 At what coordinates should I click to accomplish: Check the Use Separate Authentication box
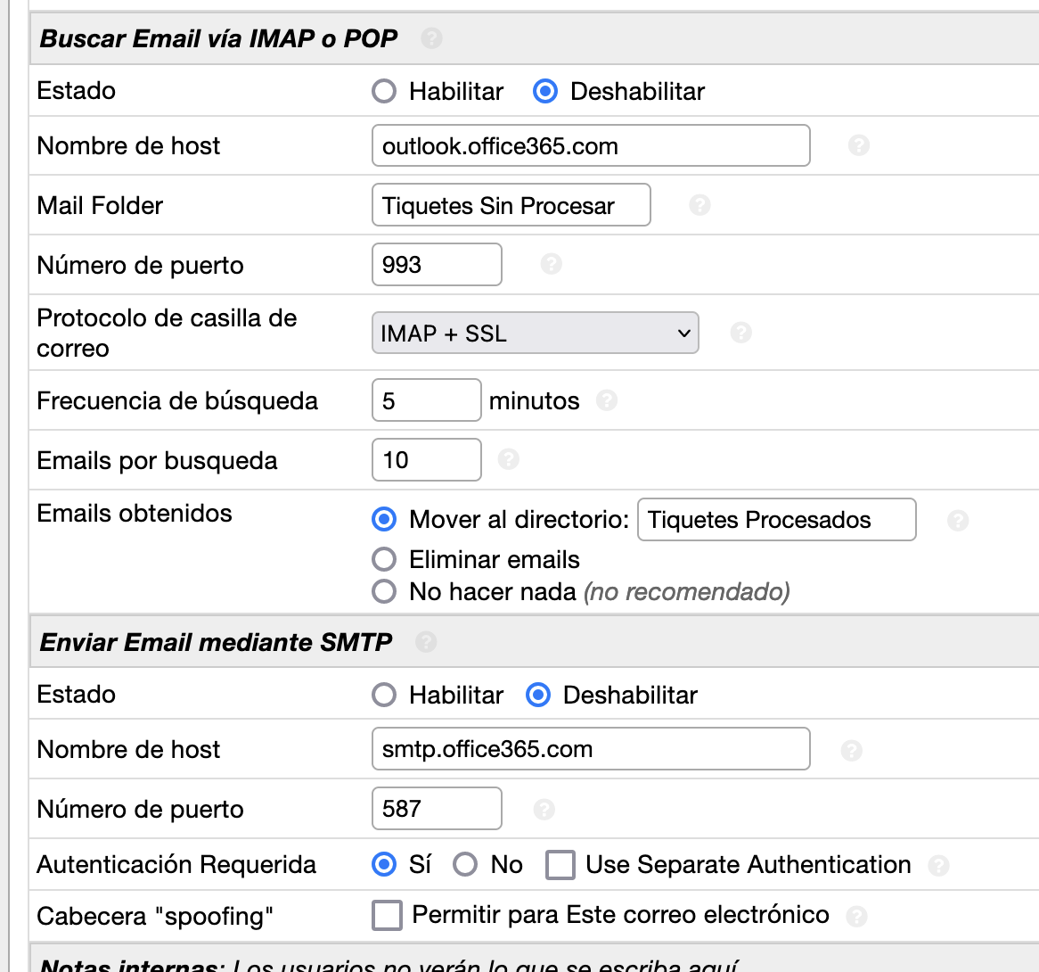point(560,865)
